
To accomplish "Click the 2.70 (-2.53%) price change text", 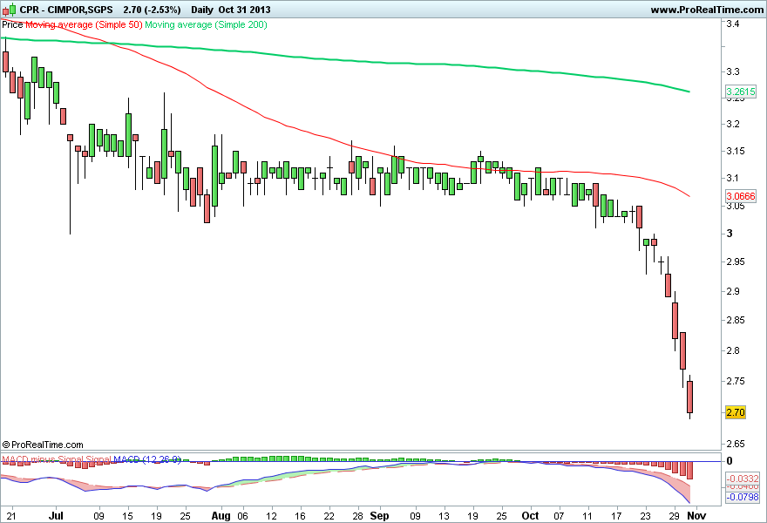I will (152, 10).
